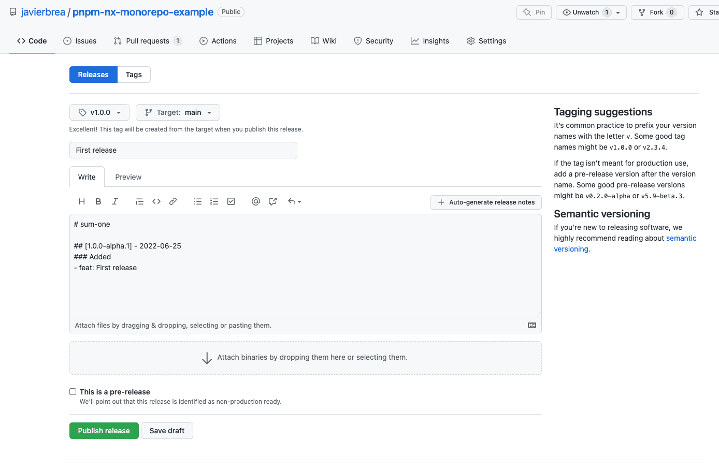This screenshot has height=469, width=719.
Task: Go to the Issues tab
Action: (x=80, y=41)
